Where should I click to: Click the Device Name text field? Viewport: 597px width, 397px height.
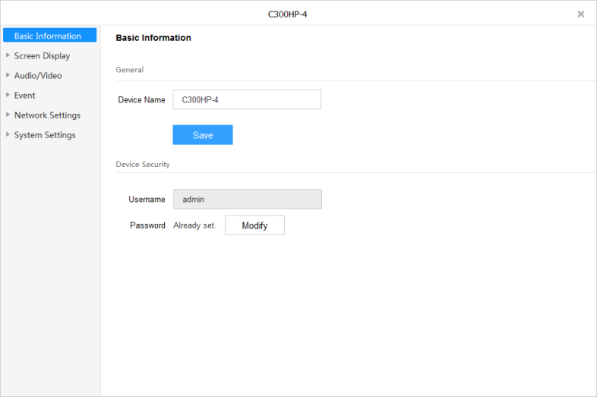(x=247, y=99)
